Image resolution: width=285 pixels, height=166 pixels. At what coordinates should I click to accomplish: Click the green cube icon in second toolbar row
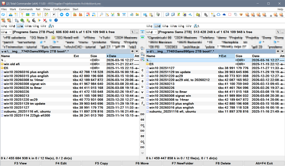coord(22,20)
